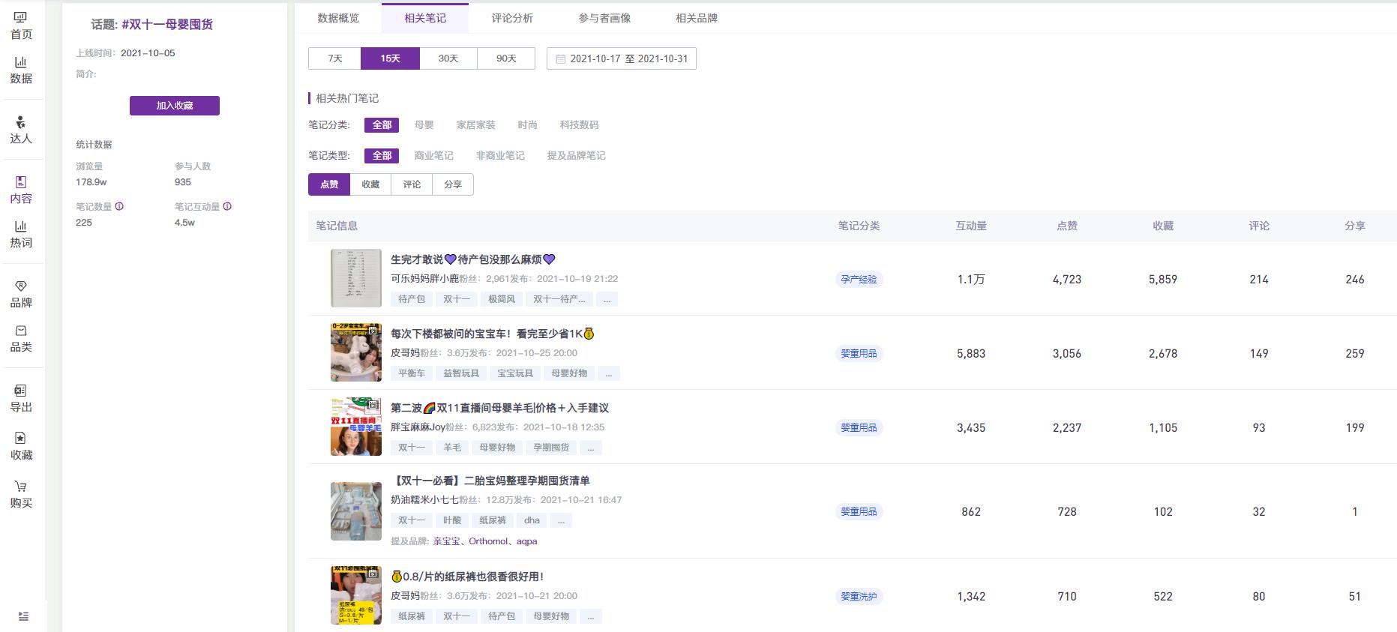Switch to the 评论分析 tab

(512, 18)
